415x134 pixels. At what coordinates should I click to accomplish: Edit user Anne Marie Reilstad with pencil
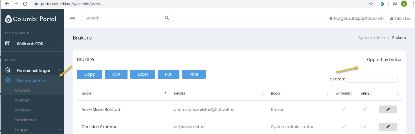[x=388, y=109]
